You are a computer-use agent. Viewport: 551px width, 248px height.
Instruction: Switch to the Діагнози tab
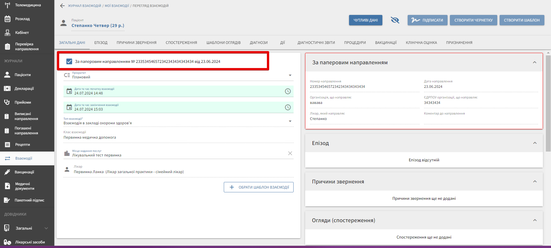point(259,43)
